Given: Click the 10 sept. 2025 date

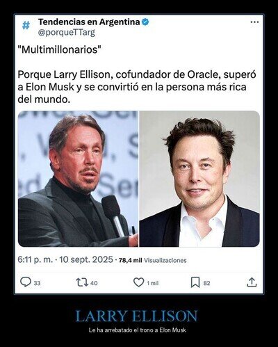Looking at the screenshot, I should pos(86,259).
